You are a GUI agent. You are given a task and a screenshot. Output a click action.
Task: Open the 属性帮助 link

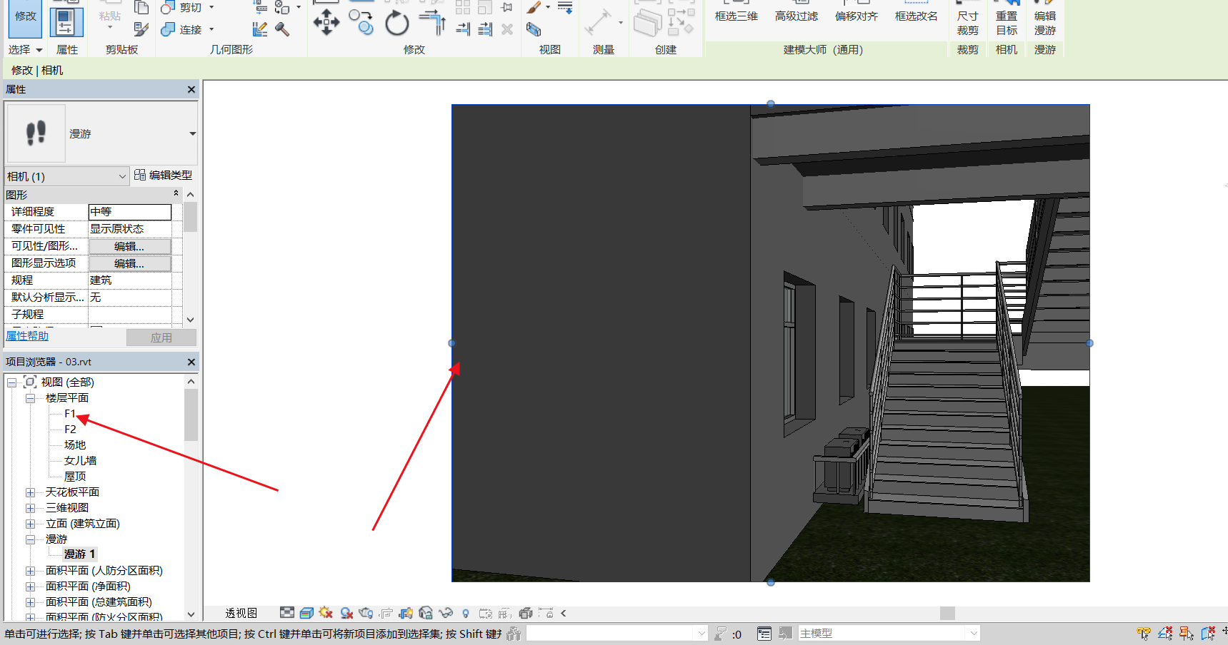27,336
